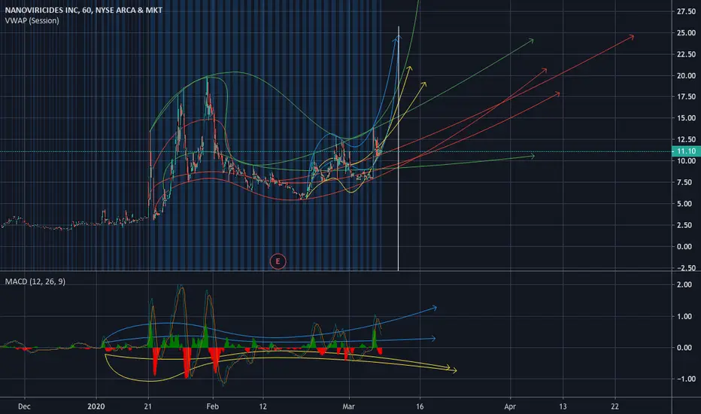Click the 7.50 price axis label
The height and width of the screenshot is (414, 701).
click(686, 182)
